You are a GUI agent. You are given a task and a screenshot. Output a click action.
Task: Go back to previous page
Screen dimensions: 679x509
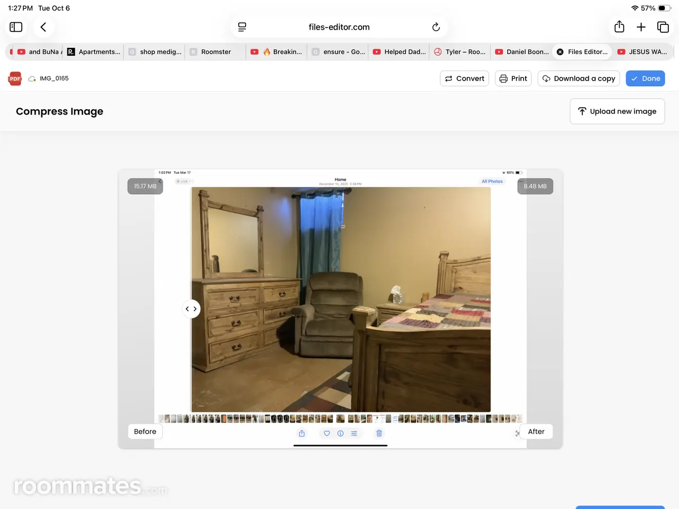(x=43, y=27)
